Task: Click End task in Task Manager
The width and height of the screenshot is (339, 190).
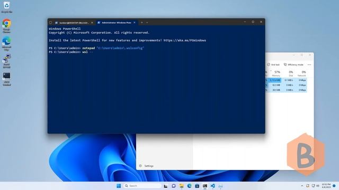Action: click(273, 64)
